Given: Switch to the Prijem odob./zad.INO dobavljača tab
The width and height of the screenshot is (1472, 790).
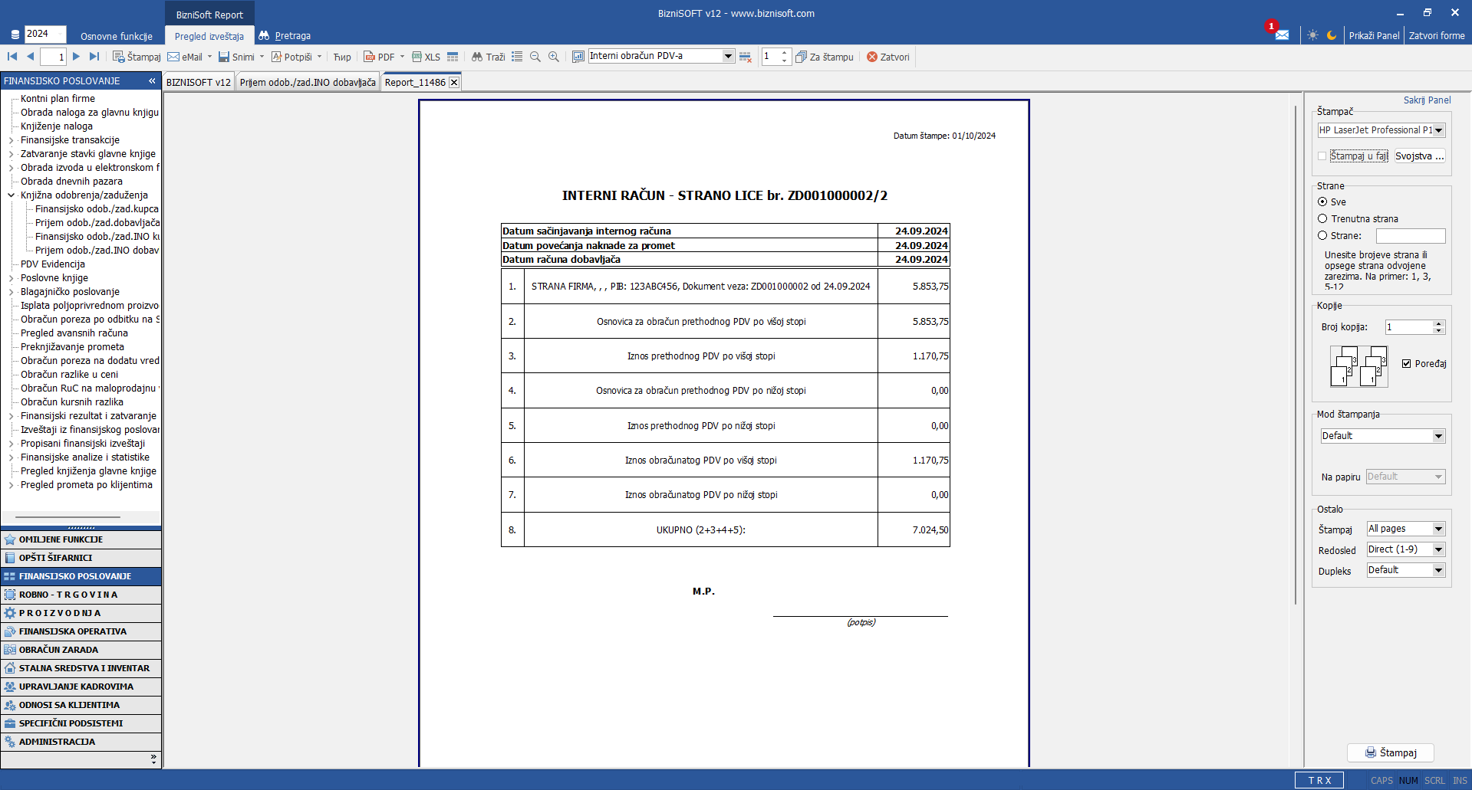Looking at the screenshot, I should (308, 83).
